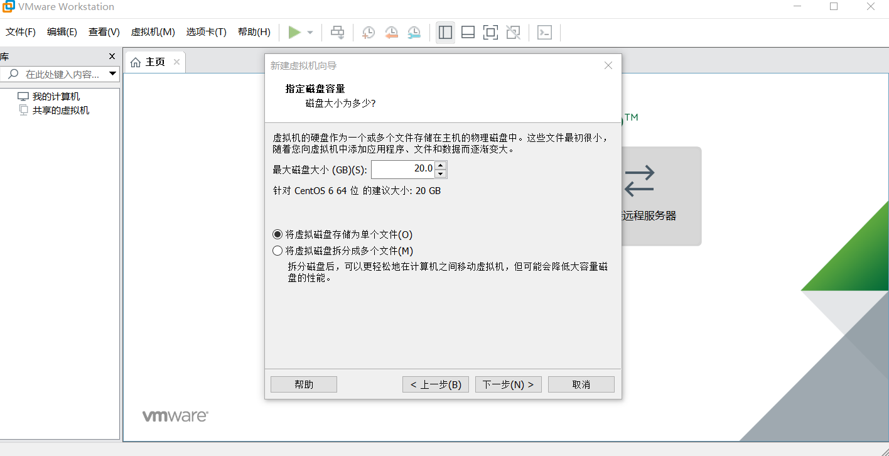Click the VMware Workstation title bar logo
The width and height of the screenshot is (889, 456).
click(8, 7)
